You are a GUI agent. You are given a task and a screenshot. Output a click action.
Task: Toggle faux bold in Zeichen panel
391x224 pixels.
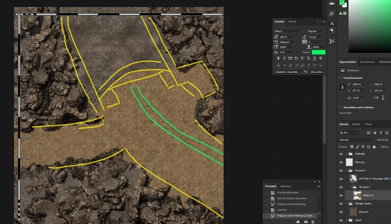coord(278,59)
